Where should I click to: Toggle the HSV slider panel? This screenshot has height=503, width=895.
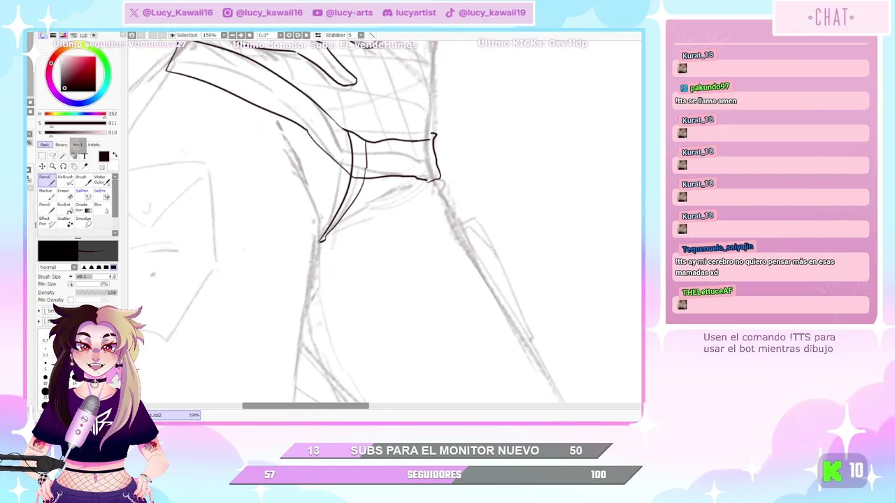63,35
